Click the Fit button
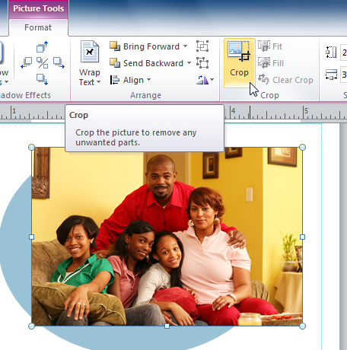 pyautogui.click(x=270, y=46)
